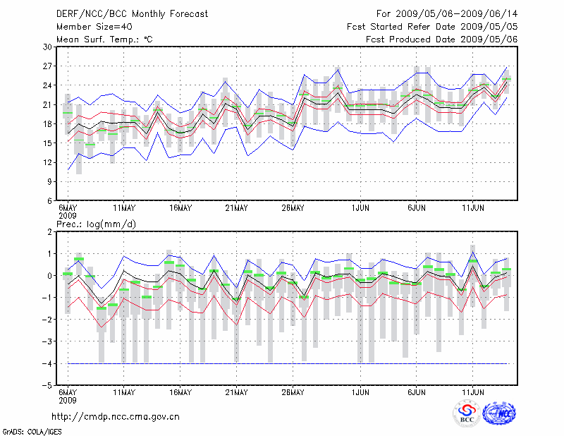The width and height of the screenshot is (564, 436).
Task: Click the Fcst Started Refer Date line
Action: point(432,27)
